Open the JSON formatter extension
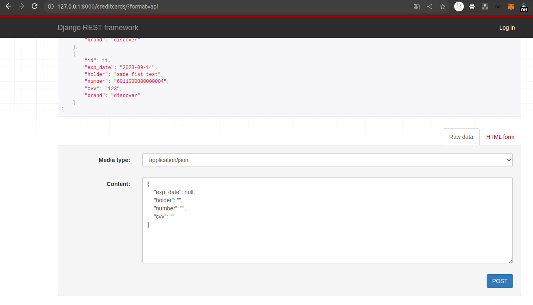The width and height of the screenshot is (533, 305). tap(498, 6)
